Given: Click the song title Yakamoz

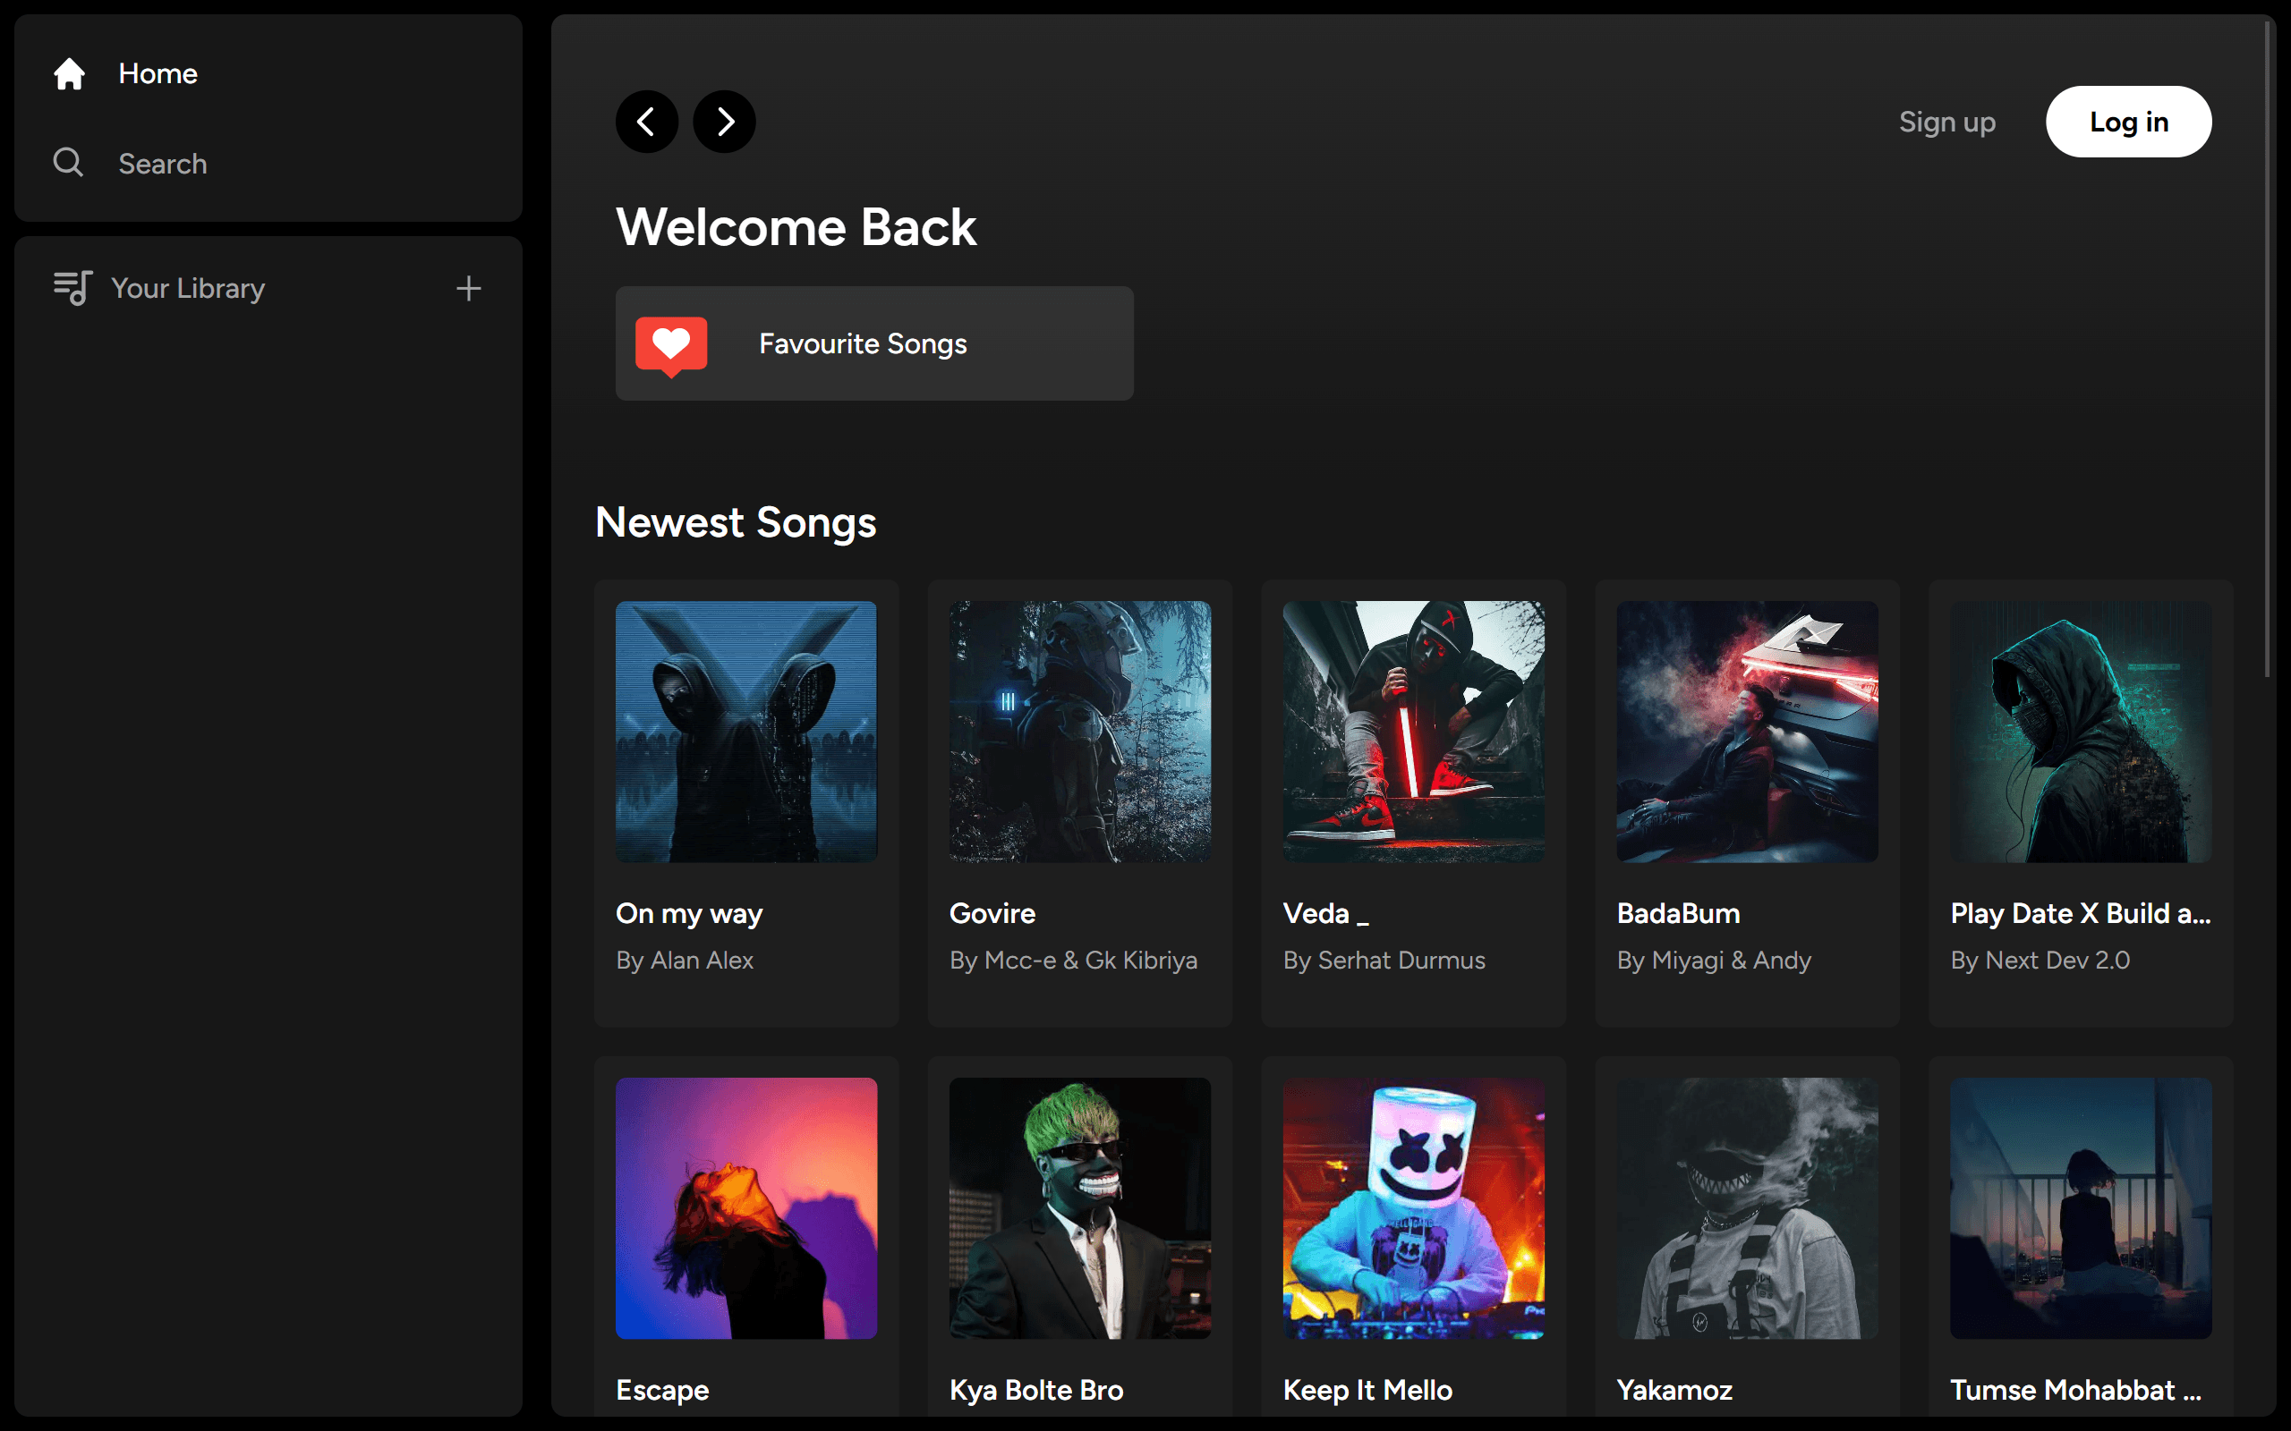Looking at the screenshot, I should (1674, 1390).
